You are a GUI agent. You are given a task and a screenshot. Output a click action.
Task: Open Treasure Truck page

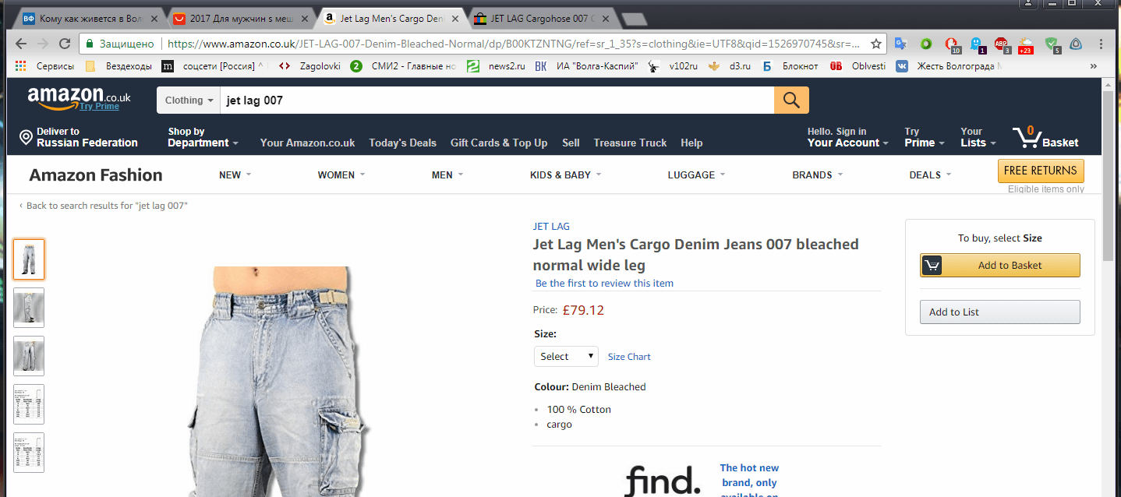click(x=630, y=143)
